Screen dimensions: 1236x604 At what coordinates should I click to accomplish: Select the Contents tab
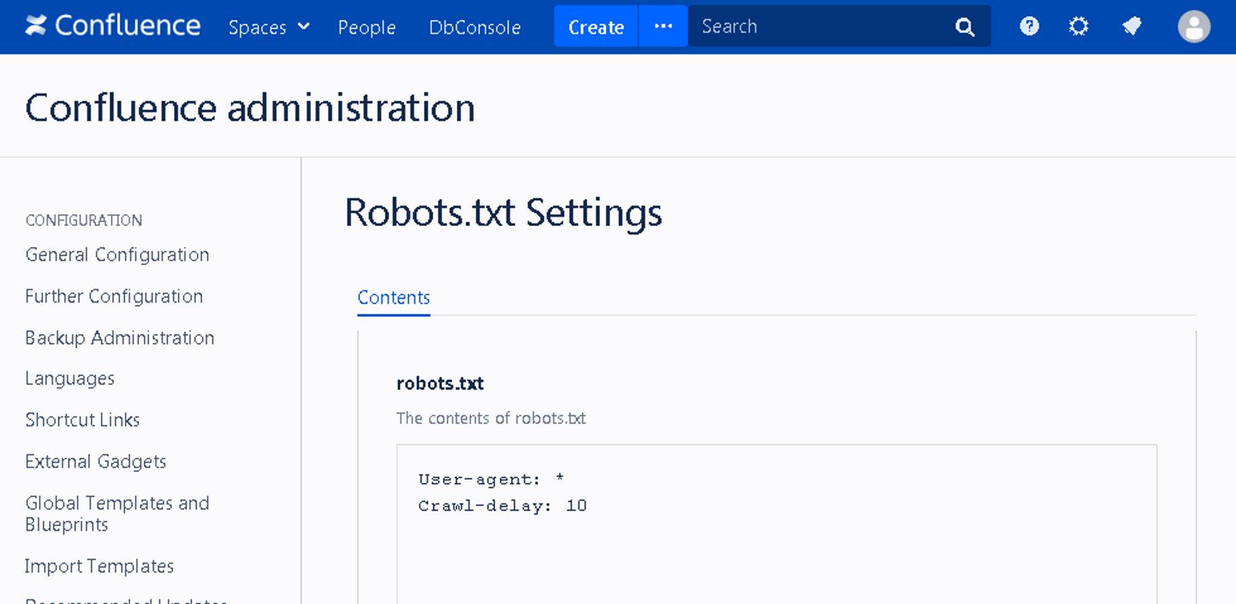[x=394, y=298]
